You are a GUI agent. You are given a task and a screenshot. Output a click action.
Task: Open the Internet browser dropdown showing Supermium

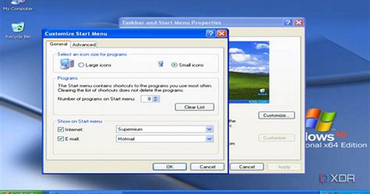click(x=165, y=129)
